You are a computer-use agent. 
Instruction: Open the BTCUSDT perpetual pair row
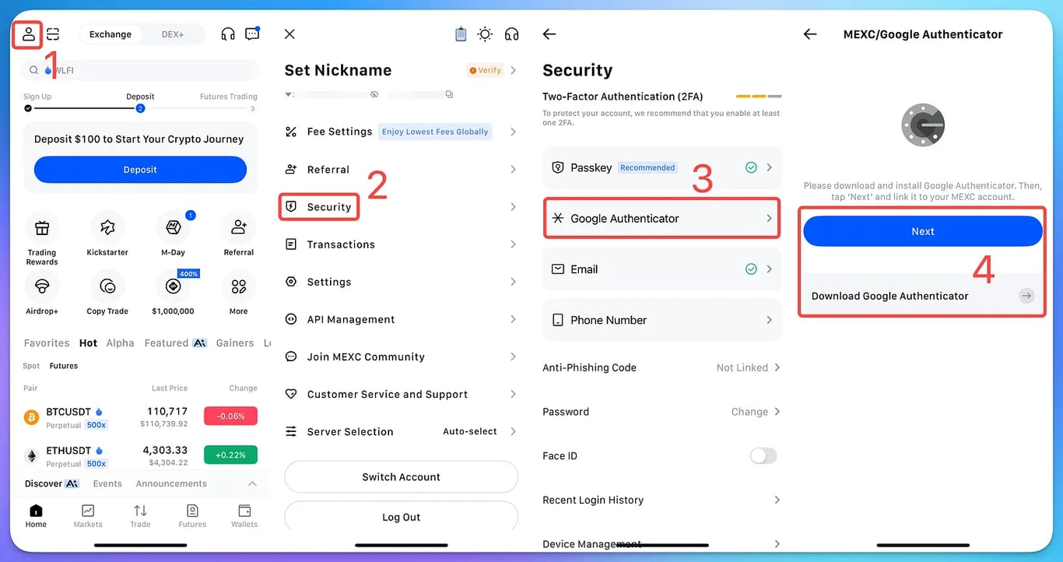(x=140, y=417)
